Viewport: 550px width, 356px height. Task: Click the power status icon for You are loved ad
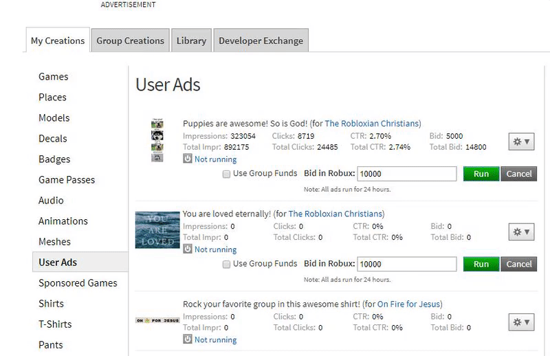click(188, 249)
